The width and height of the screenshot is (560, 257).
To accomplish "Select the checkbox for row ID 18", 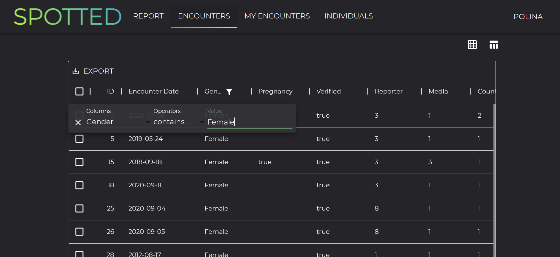I will (x=79, y=185).
